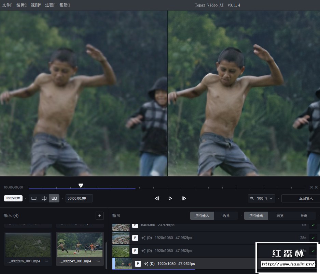
Task: Open options menu for 0922BW_001.mp4
Action: point(46,261)
